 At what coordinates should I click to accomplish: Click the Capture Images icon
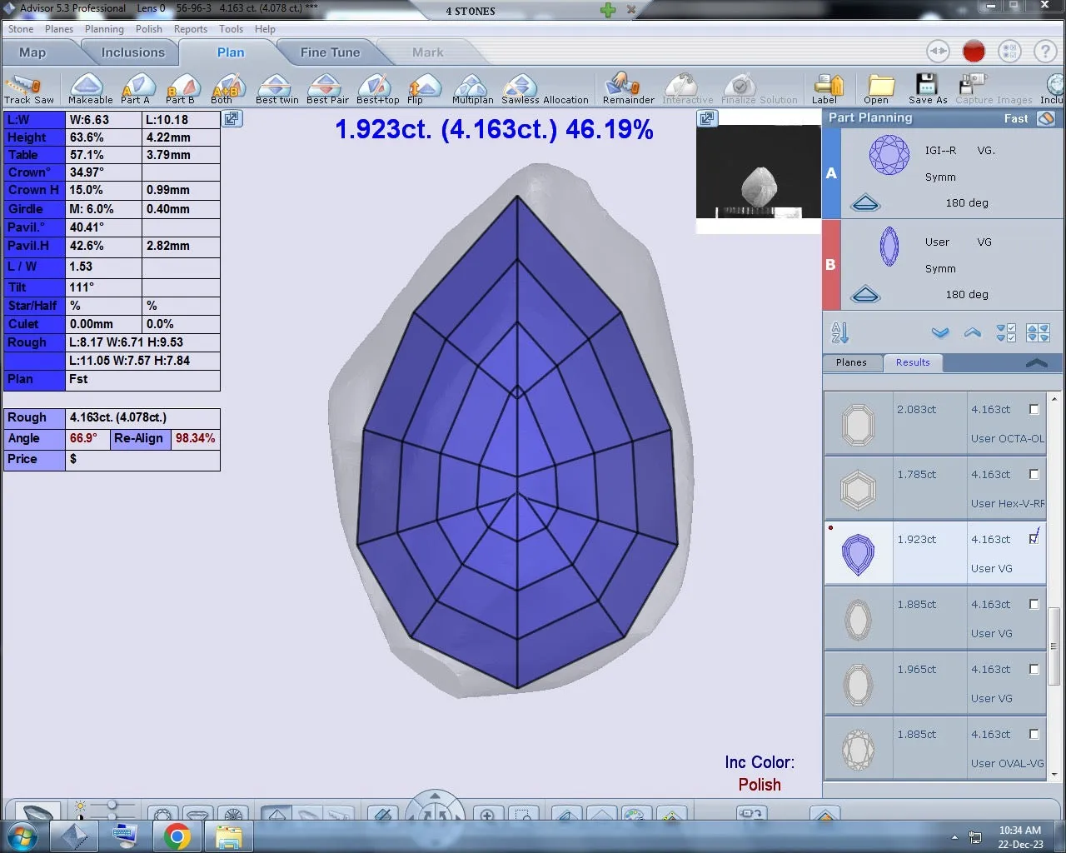click(994, 89)
